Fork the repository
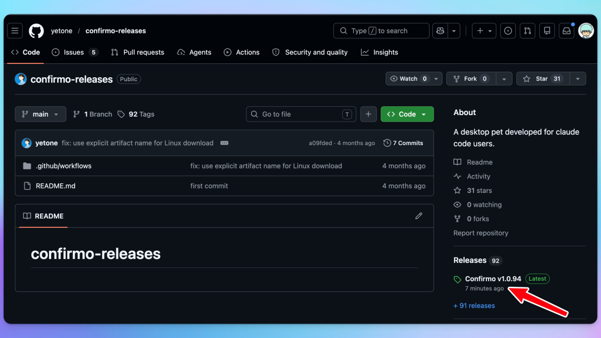Screen dimensions: 601x338 471,78
